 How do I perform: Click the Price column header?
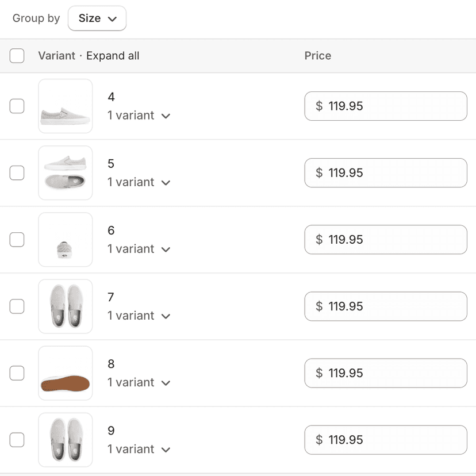318,56
